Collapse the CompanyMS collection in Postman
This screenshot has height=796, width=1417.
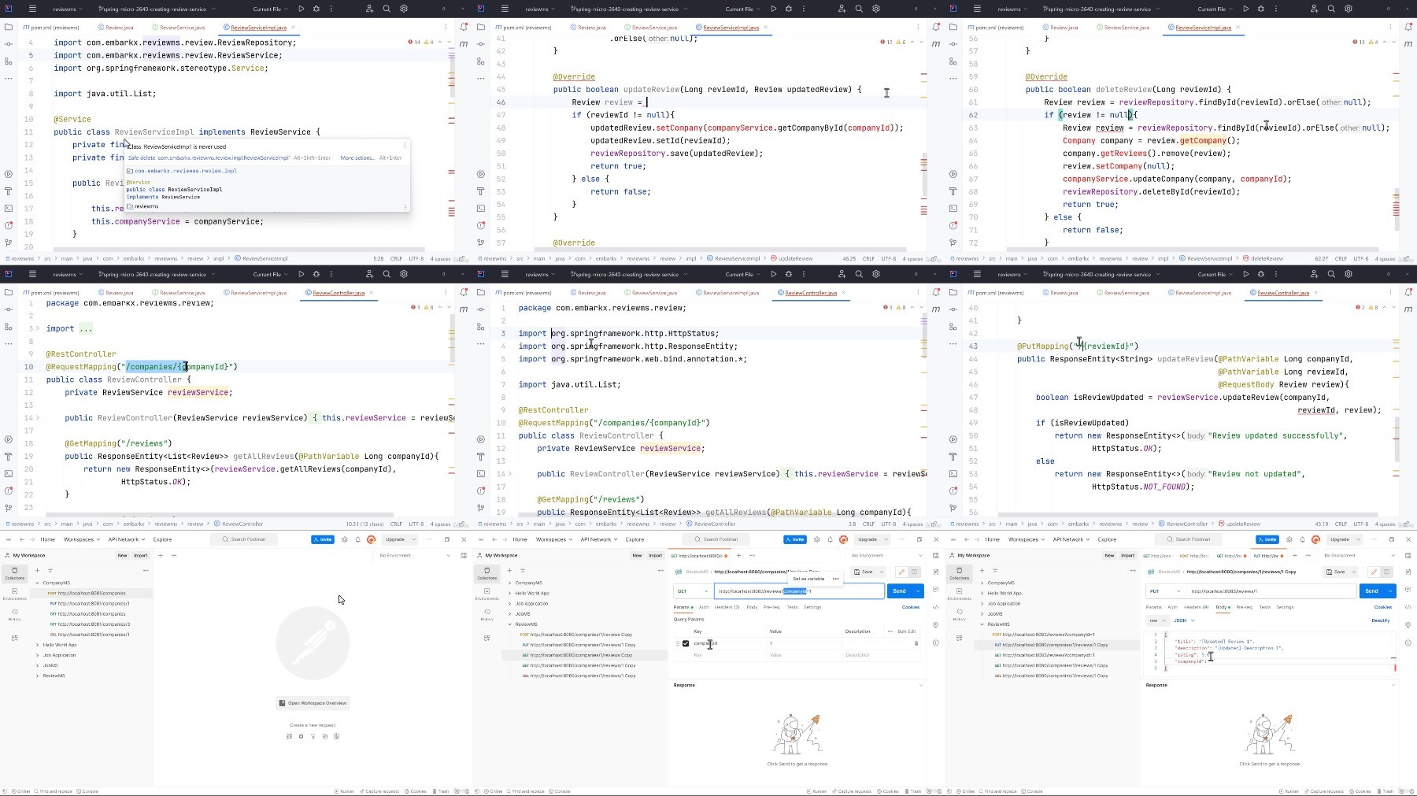point(37,583)
